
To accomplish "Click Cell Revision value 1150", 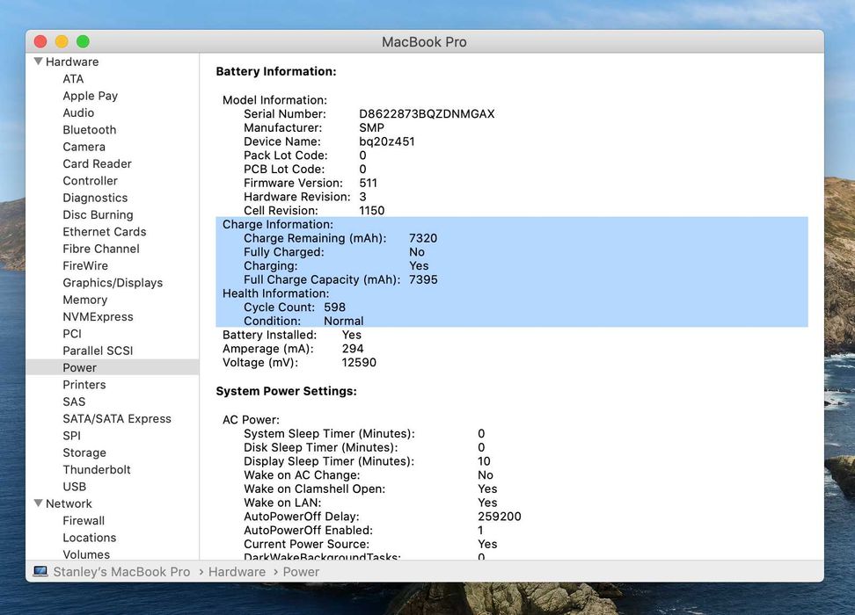I will point(371,210).
